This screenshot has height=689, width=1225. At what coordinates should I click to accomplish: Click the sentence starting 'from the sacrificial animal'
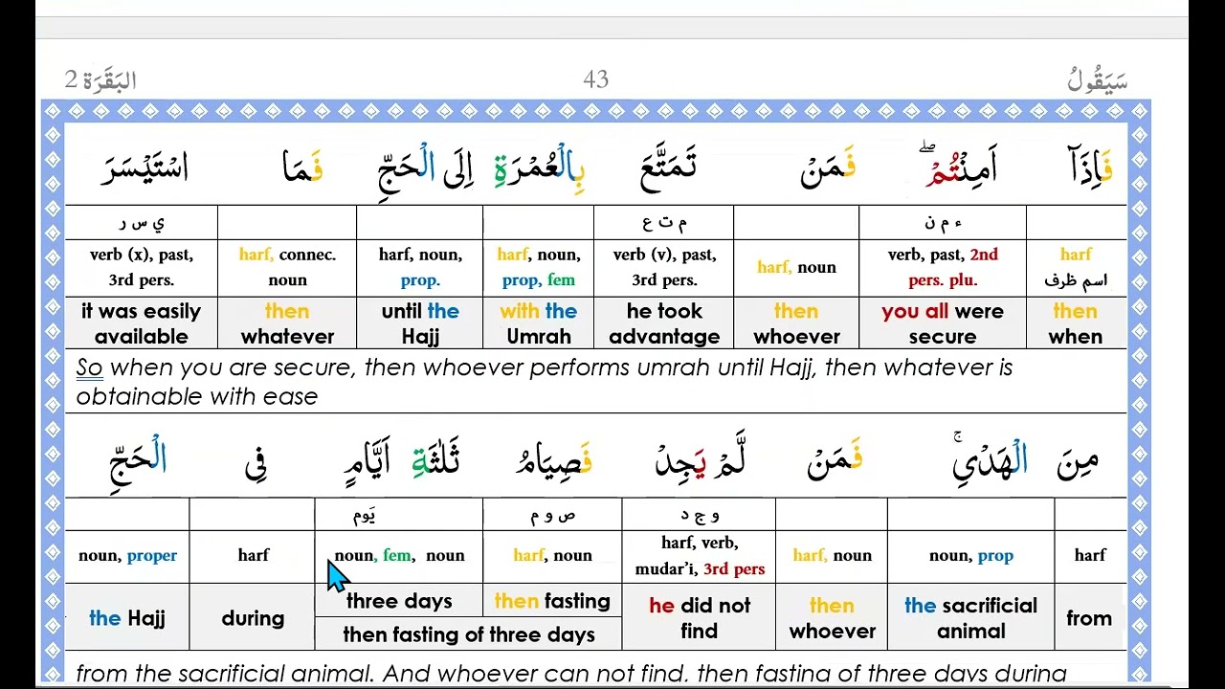pos(570,674)
